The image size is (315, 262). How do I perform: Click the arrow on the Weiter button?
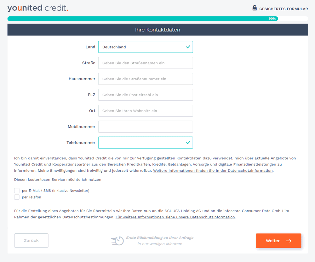click(x=289, y=241)
